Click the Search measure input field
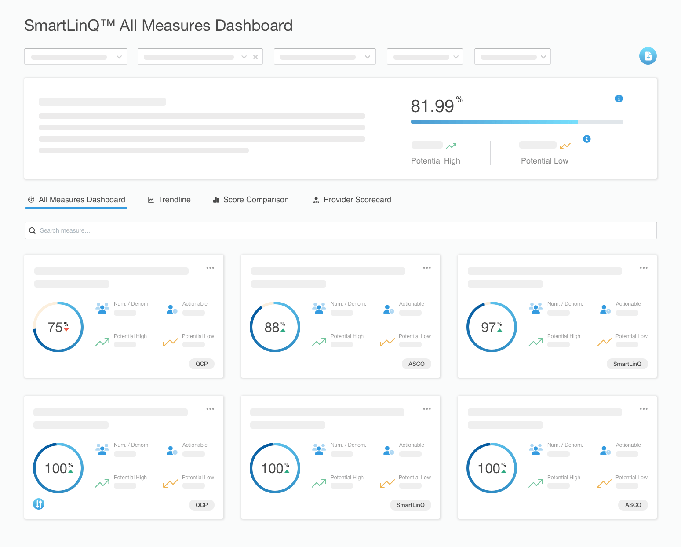 (341, 230)
